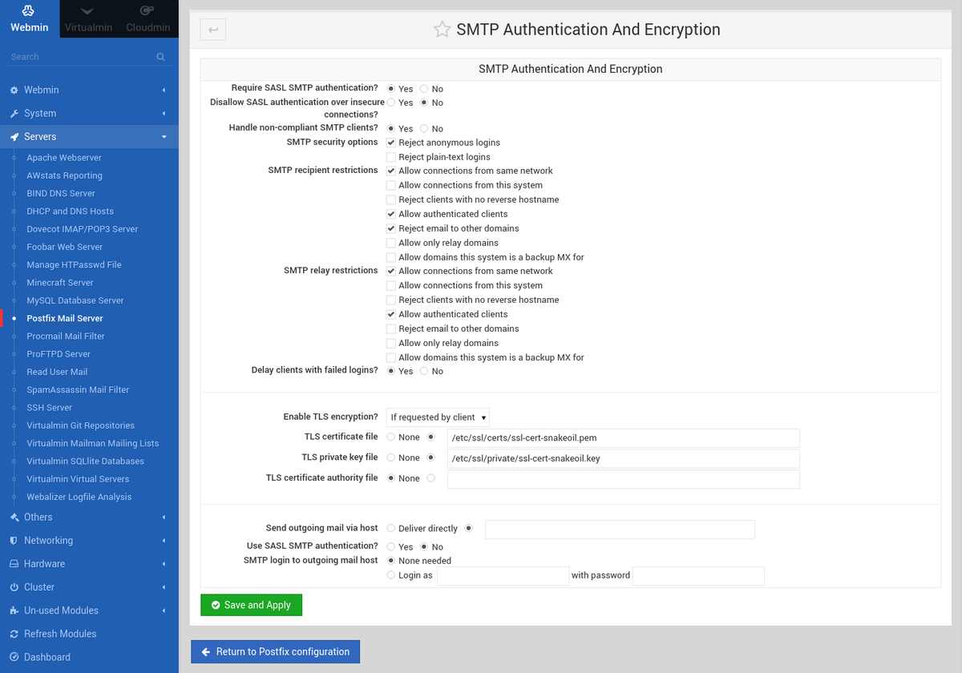Open the Enable TLS encryption dropdown
Screen dimensions: 962x673
tap(438, 417)
